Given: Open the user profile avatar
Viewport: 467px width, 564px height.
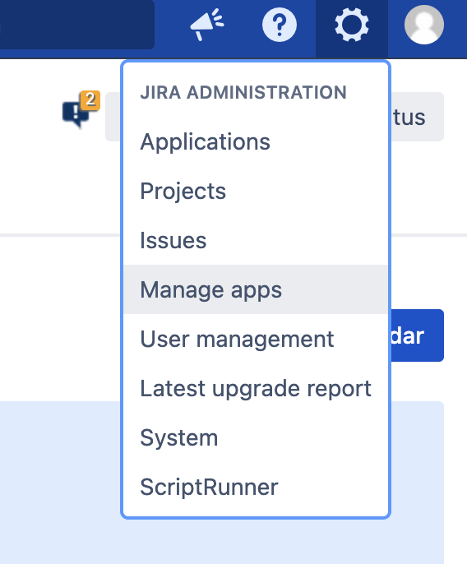Looking at the screenshot, I should click(424, 25).
